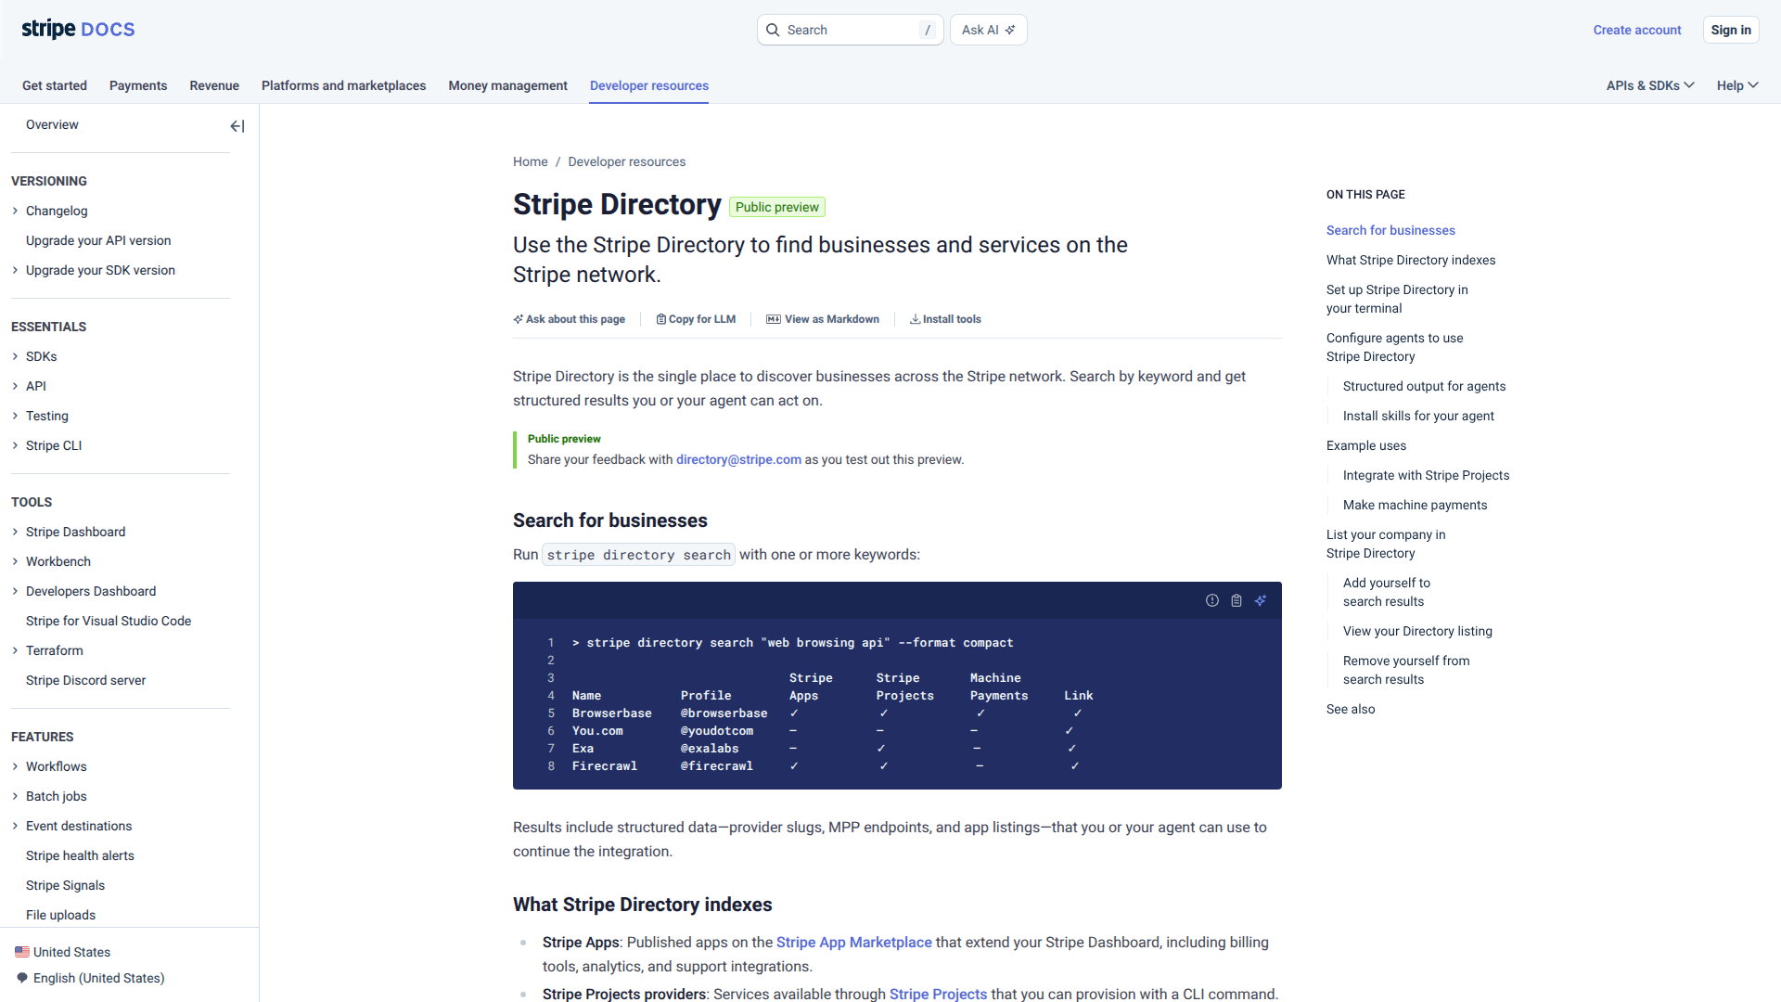Focus the Search input field
This screenshot has height=1002, width=1781.
point(851,30)
